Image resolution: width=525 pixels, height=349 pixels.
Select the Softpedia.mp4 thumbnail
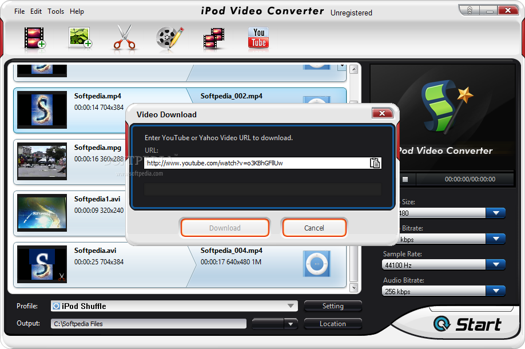42,110
